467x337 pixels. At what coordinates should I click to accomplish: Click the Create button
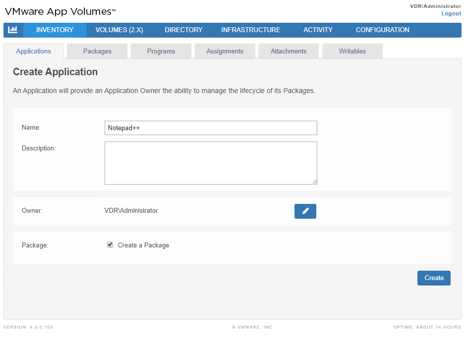[434, 278]
